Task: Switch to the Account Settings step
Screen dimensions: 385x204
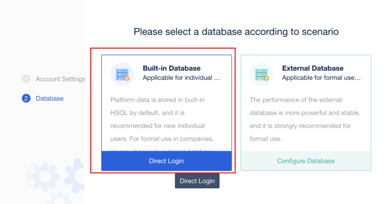Action: point(60,79)
